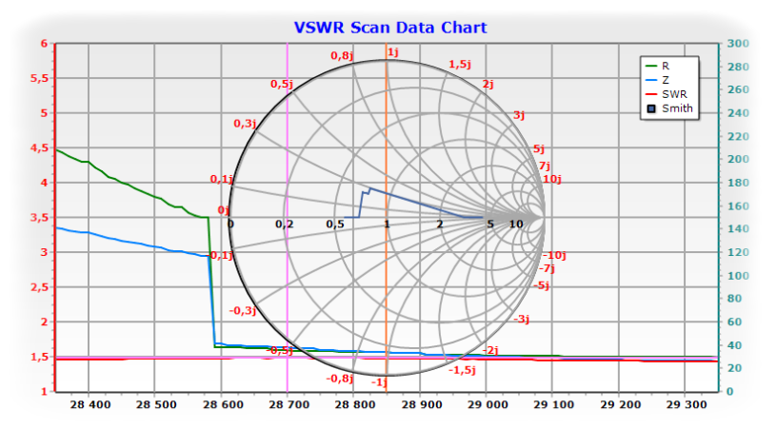Click the Smith chart 0,8j label
The width and height of the screenshot is (777, 430).
(x=342, y=55)
